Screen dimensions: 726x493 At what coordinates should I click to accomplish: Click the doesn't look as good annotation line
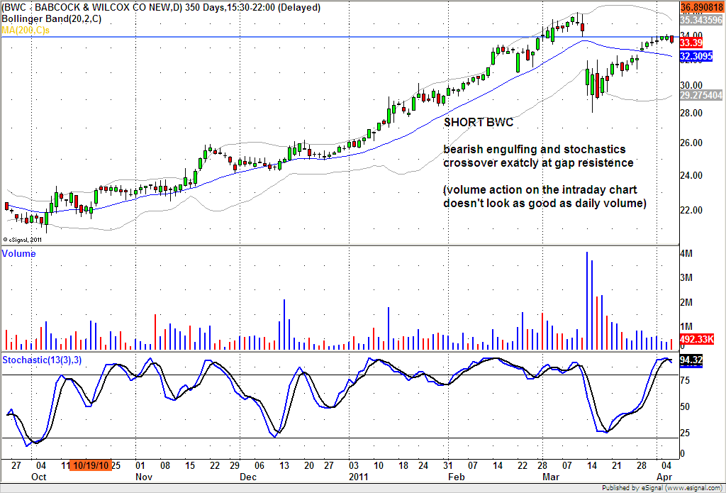pyautogui.click(x=544, y=204)
